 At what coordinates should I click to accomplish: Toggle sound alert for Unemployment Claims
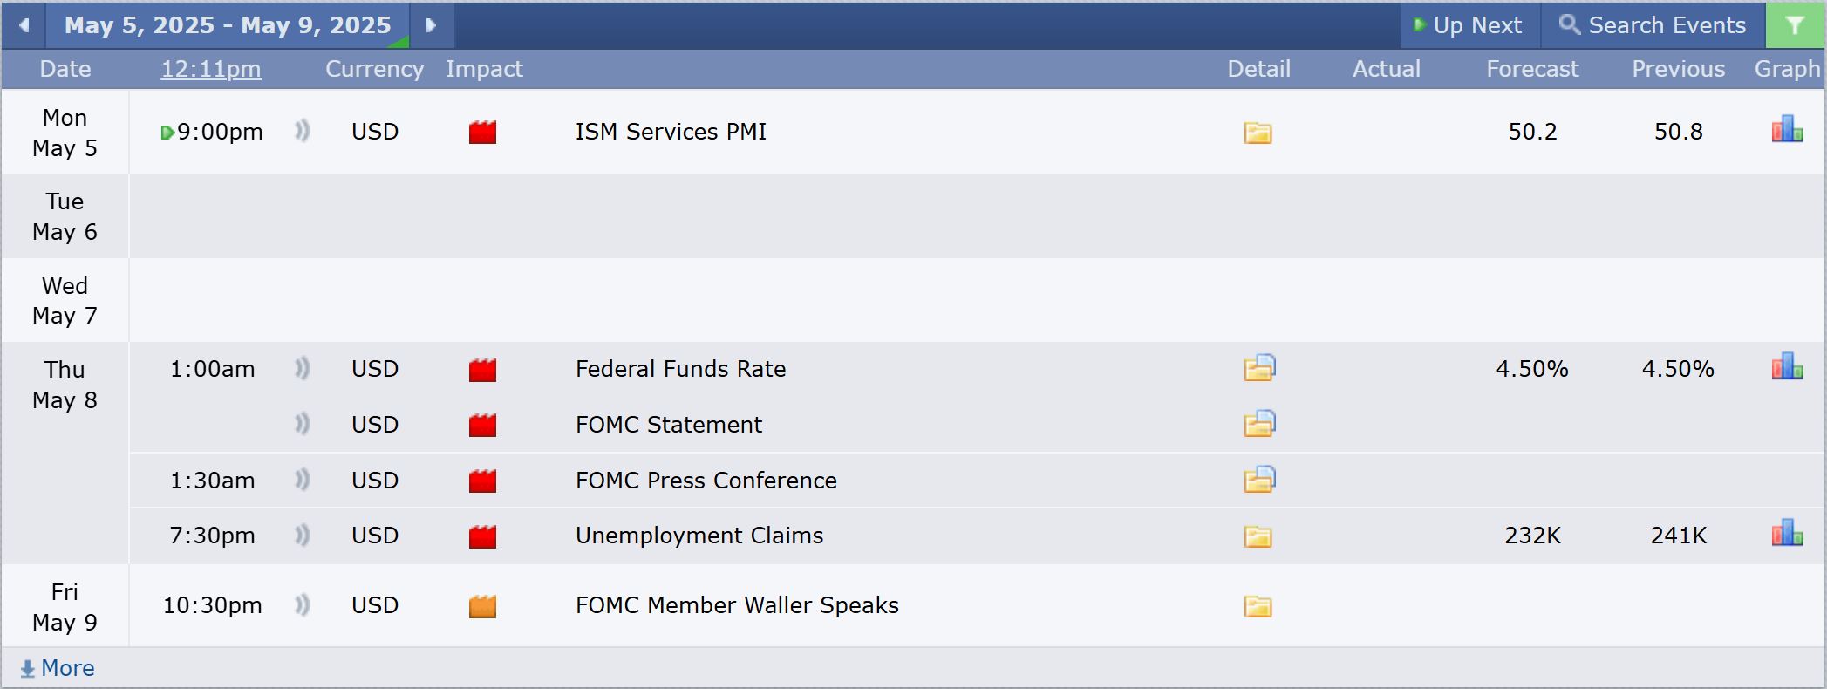[302, 535]
